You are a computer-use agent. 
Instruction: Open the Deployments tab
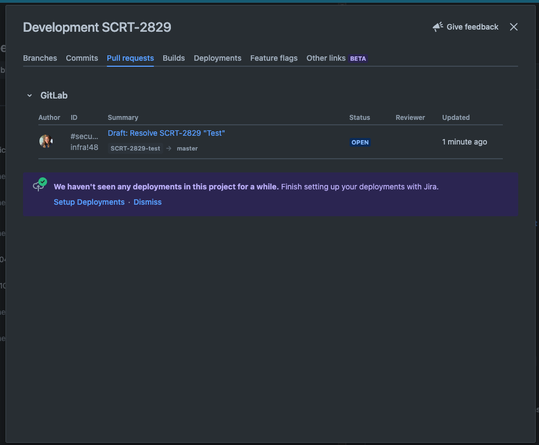[217, 58]
